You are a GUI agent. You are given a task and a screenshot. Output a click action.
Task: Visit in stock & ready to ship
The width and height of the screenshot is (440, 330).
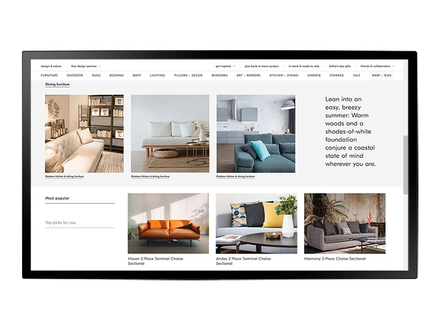tap(304, 66)
